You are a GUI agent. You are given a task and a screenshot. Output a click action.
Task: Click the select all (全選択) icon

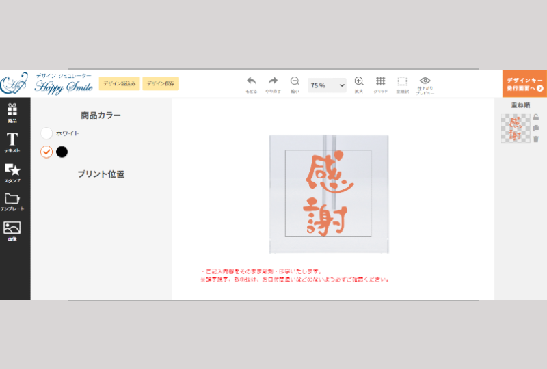click(x=402, y=81)
